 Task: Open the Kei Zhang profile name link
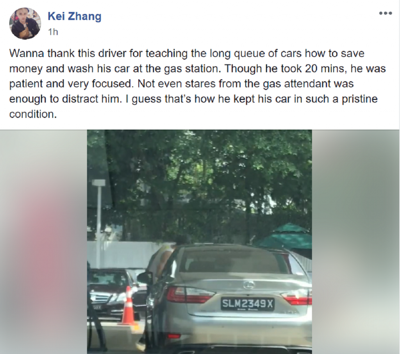(75, 16)
